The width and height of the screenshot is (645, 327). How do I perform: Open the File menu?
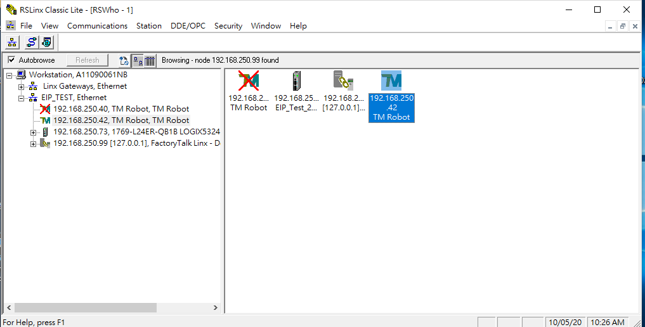point(27,25)
